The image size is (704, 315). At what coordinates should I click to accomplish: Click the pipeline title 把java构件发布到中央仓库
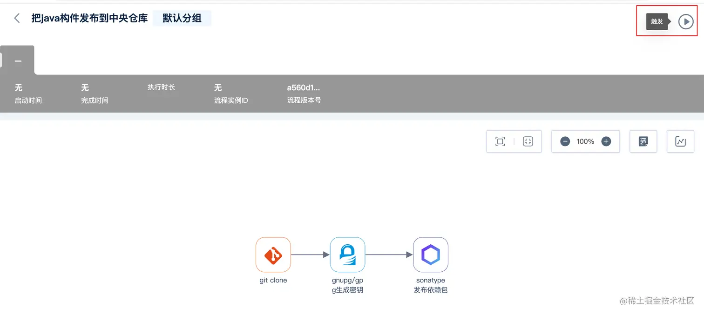(89, 18)
